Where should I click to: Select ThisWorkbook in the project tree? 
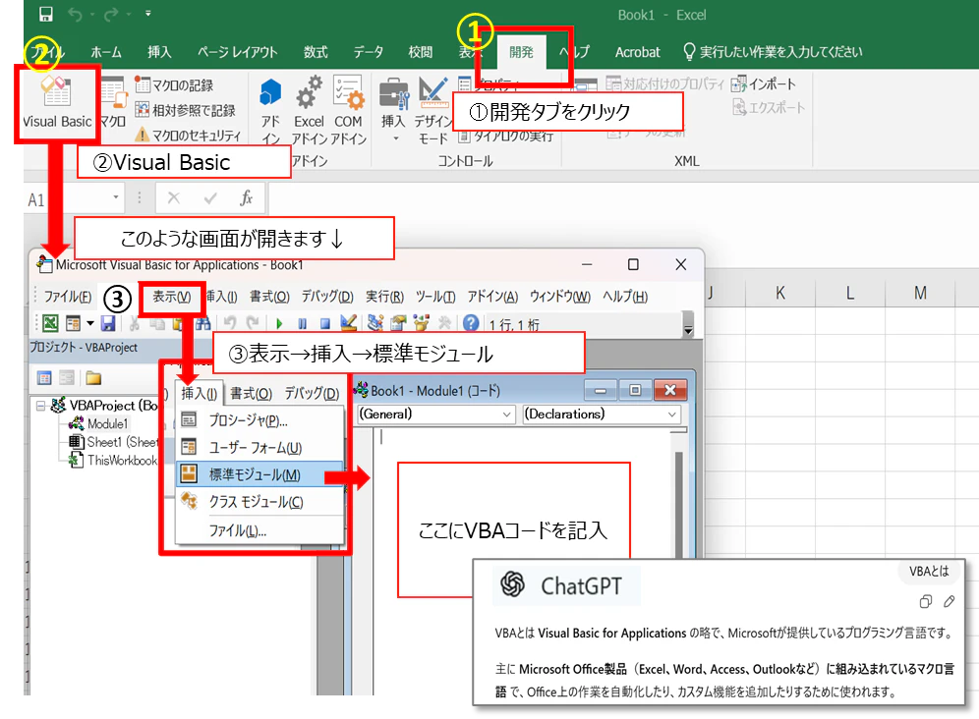pyautogui.click(x=113, y=460)
